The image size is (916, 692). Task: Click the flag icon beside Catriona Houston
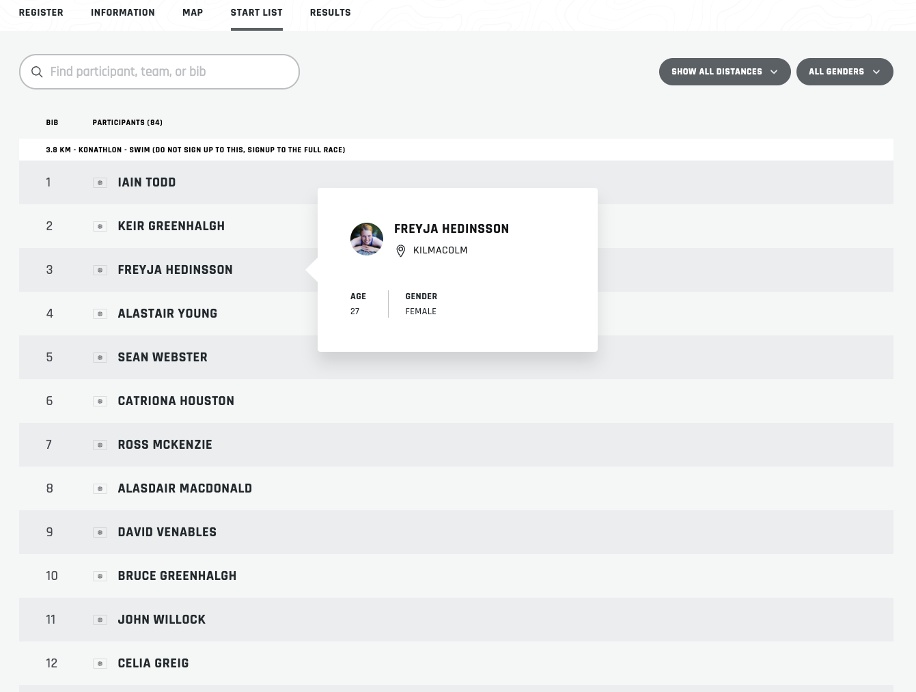point(100,401)
